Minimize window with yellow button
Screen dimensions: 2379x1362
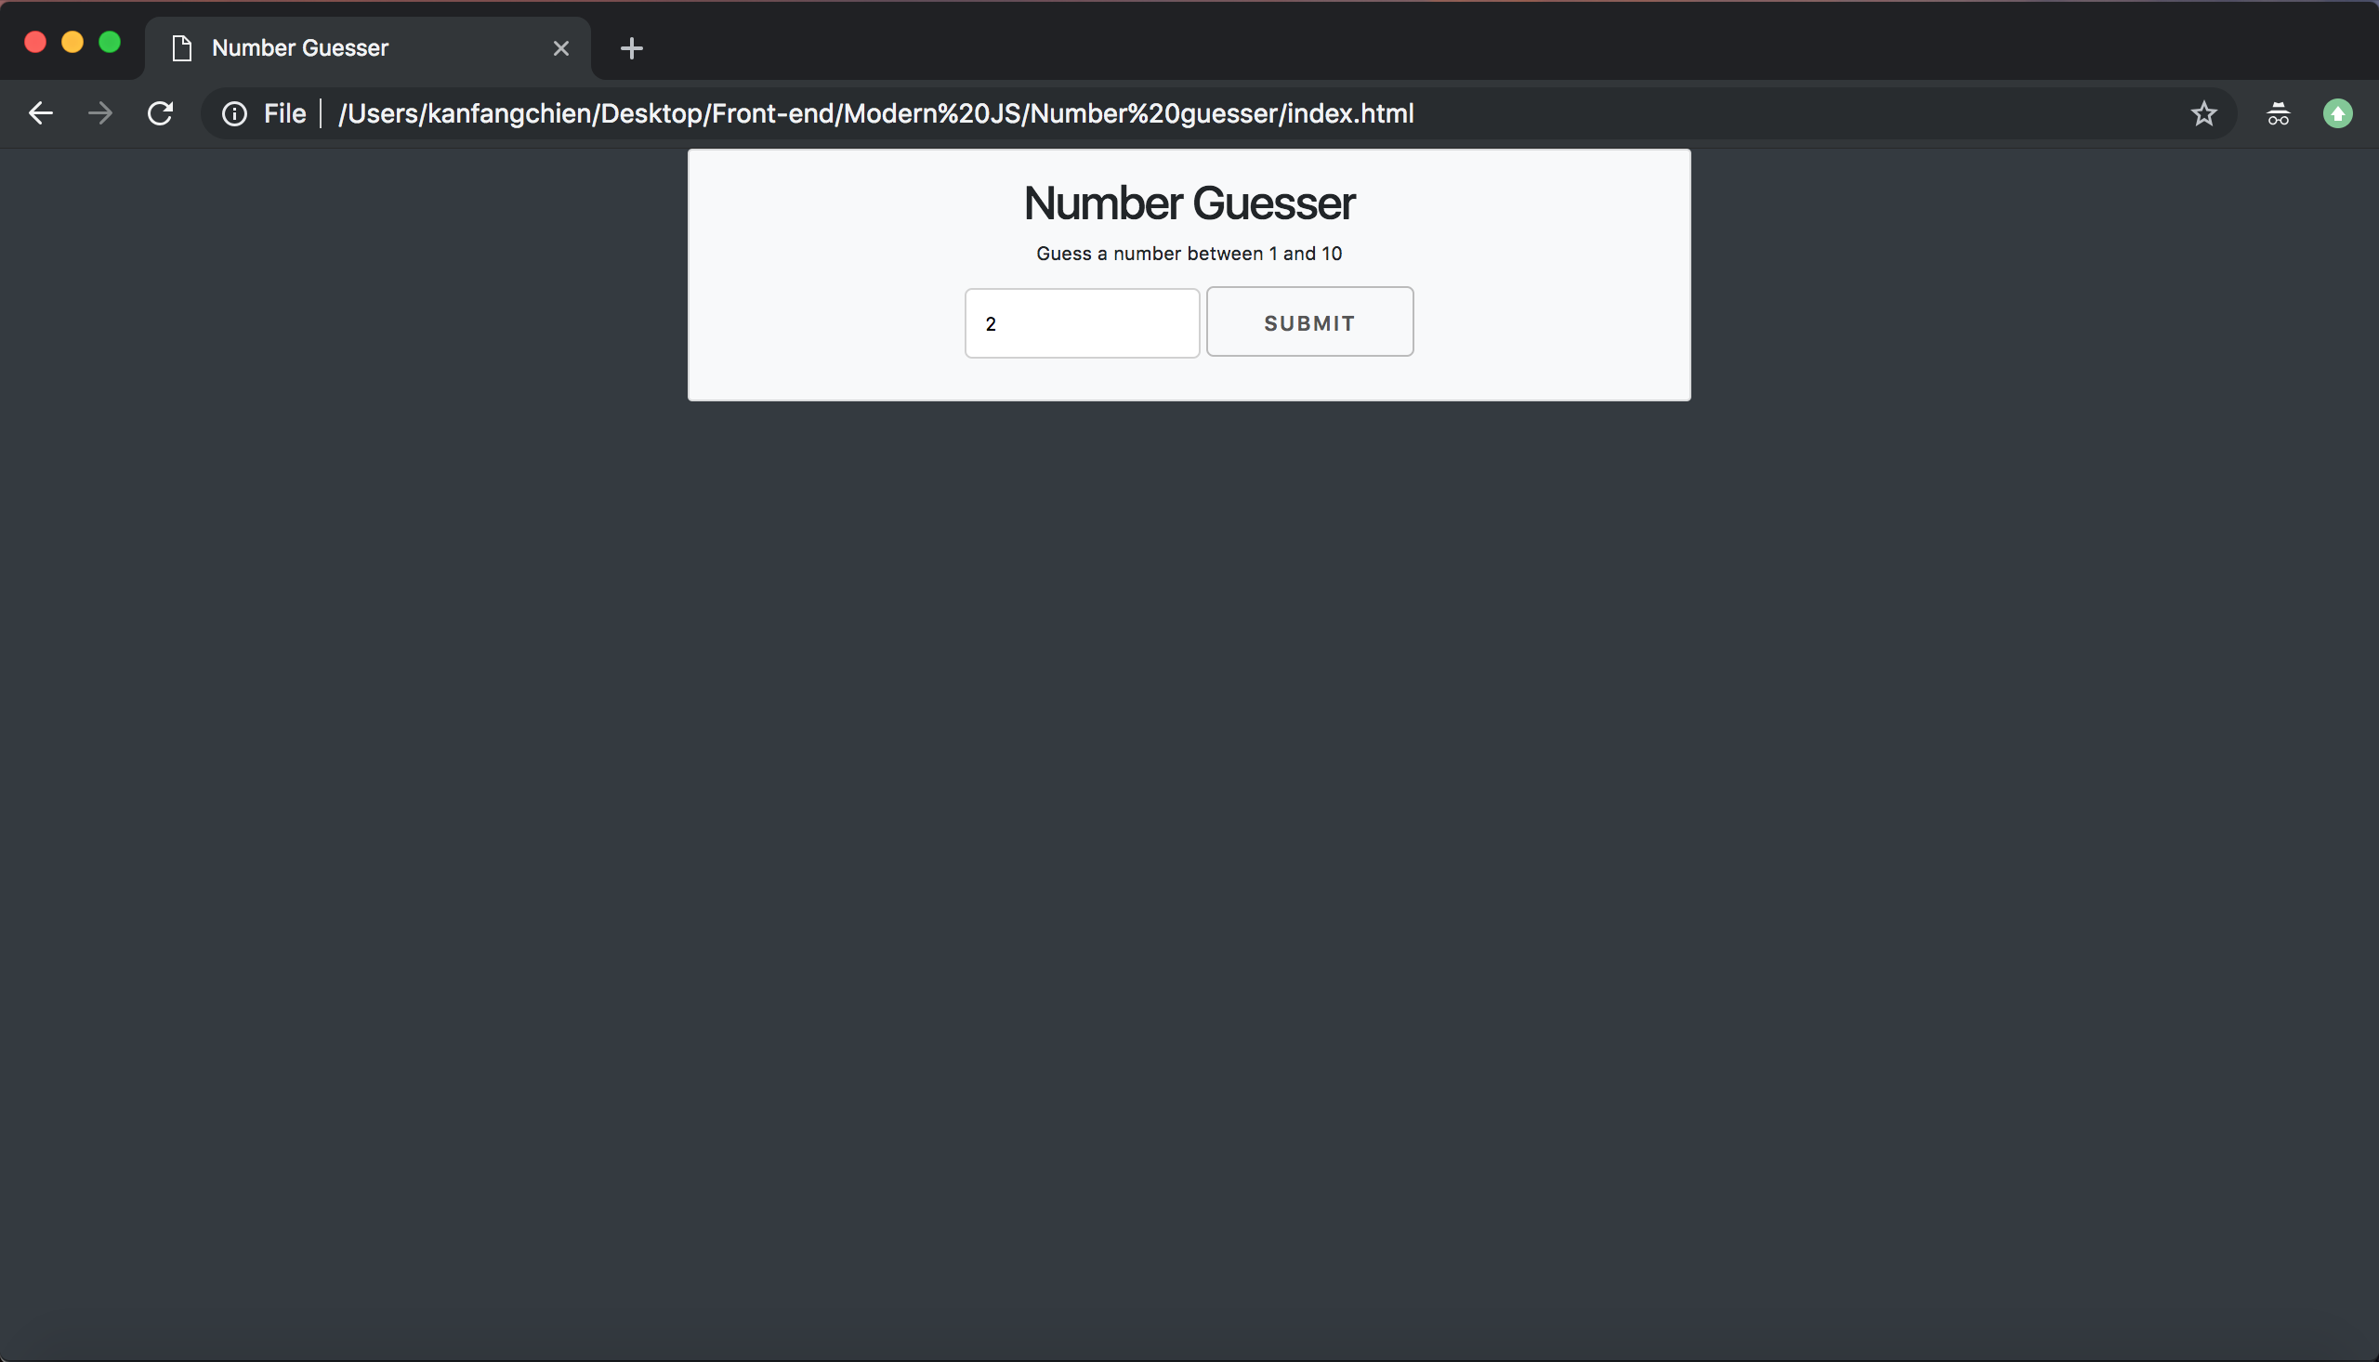click(72, 42)
